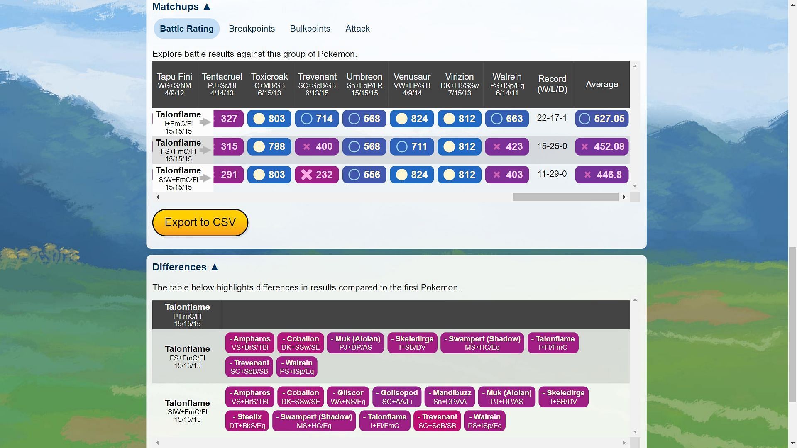Collapse the Differences section
This screenshot has height=448, width=797.
pos(185,267)
